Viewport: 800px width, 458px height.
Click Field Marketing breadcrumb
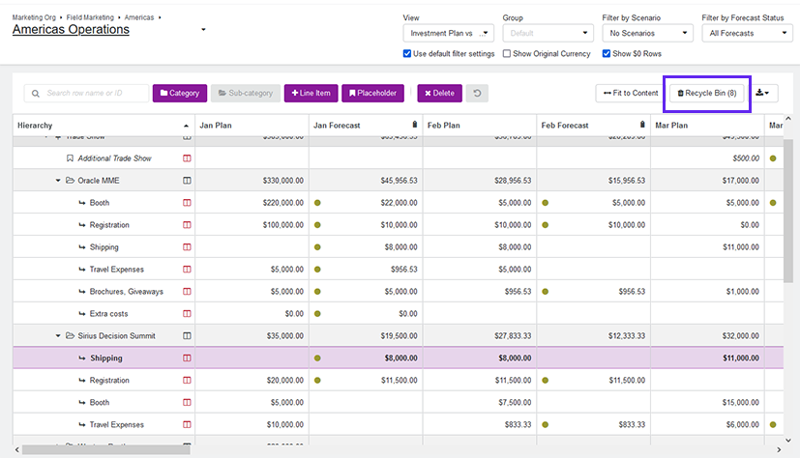(90, 17)
